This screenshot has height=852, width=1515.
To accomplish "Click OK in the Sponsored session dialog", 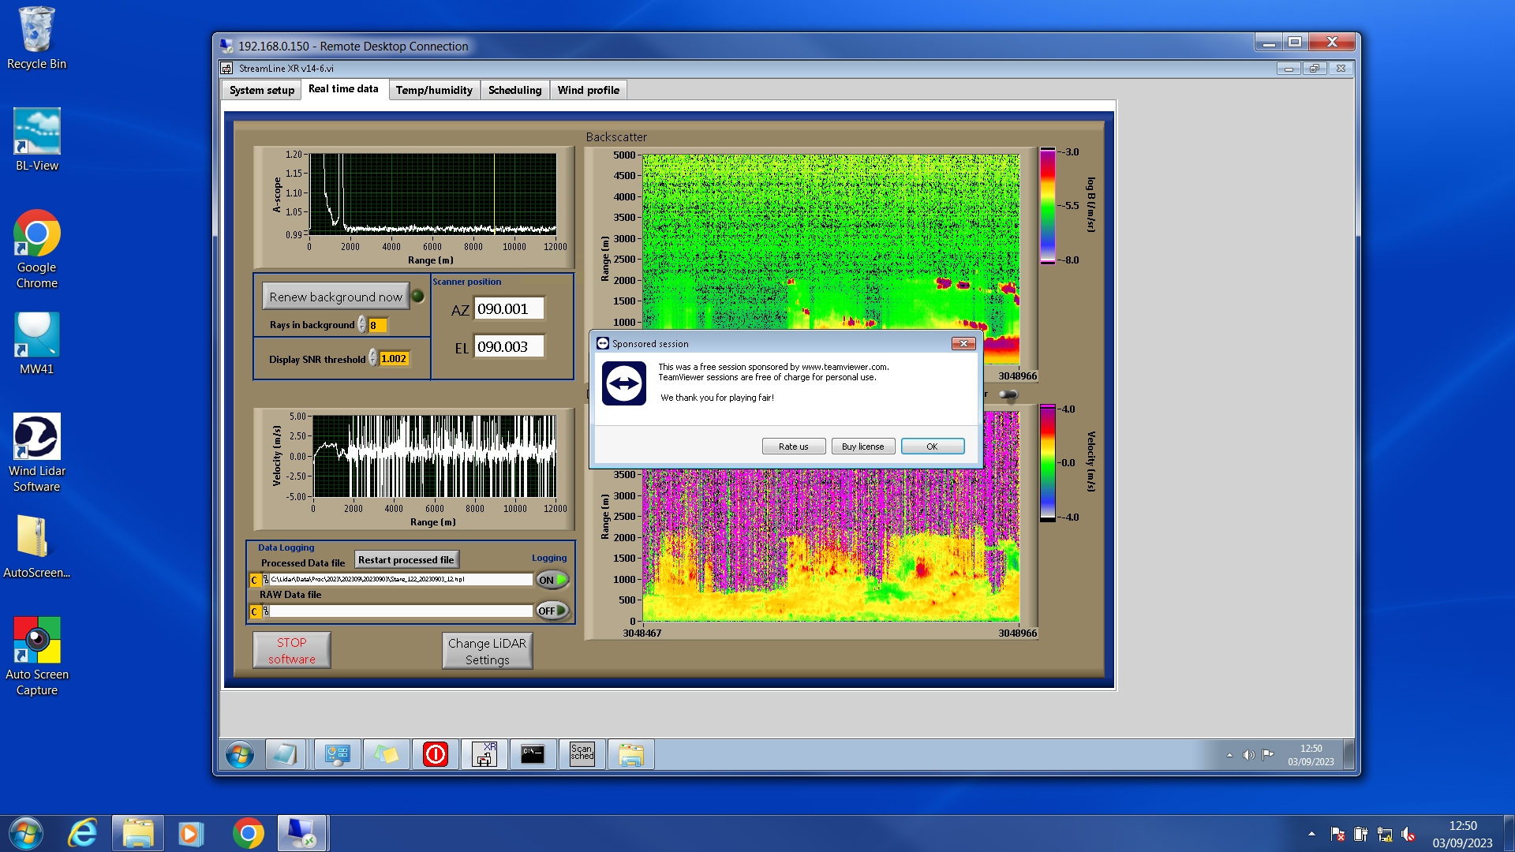I will pyautogui.click(x=932, y=447).
